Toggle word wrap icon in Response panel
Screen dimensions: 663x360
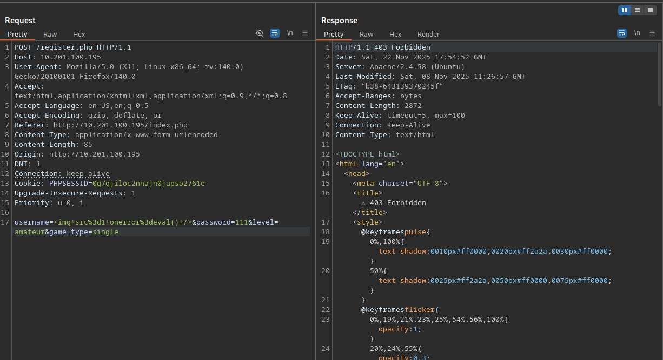[x=622, y=33]
